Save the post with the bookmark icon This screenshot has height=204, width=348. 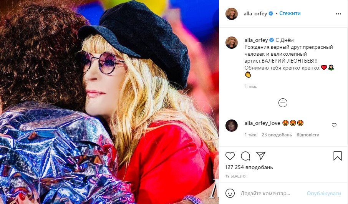click(337, 156)
